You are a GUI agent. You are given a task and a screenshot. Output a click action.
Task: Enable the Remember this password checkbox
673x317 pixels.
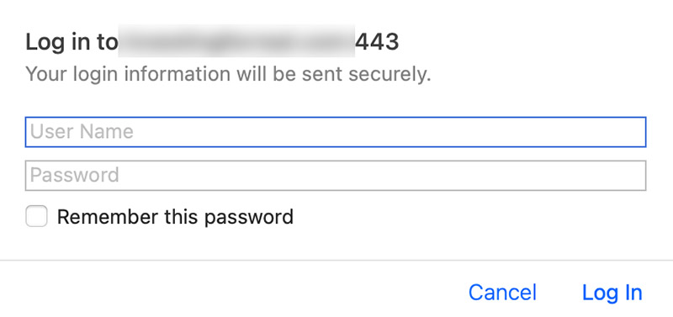[x=36, y=216]
